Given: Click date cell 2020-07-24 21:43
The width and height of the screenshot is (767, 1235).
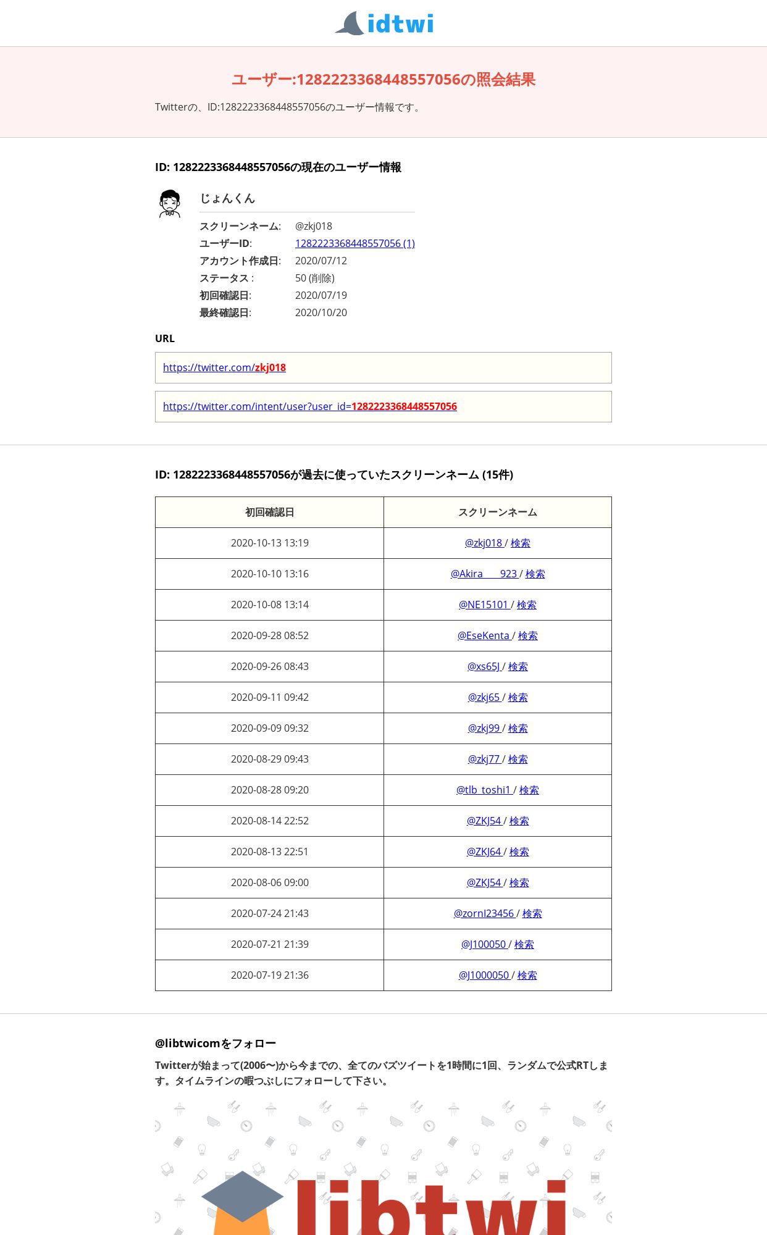Looking at the screenshot, I should pos(270,913).
